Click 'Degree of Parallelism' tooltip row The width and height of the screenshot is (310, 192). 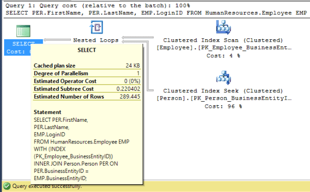[x=87, y=73]
